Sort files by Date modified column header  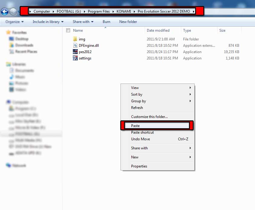158,30
